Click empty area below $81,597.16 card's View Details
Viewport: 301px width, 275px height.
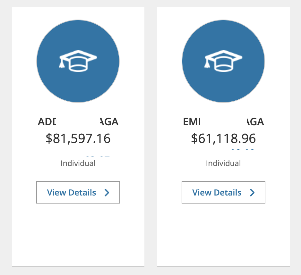point(78,234)
